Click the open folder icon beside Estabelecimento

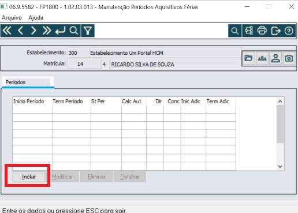point(248,58)
